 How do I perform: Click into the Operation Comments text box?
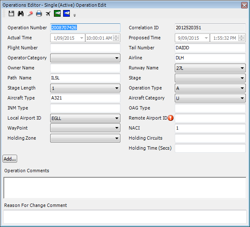click(125, 188)
